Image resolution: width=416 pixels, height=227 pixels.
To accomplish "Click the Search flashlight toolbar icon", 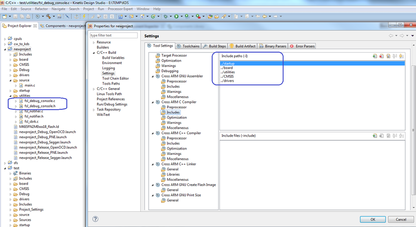I will click(x=224, y=17).
